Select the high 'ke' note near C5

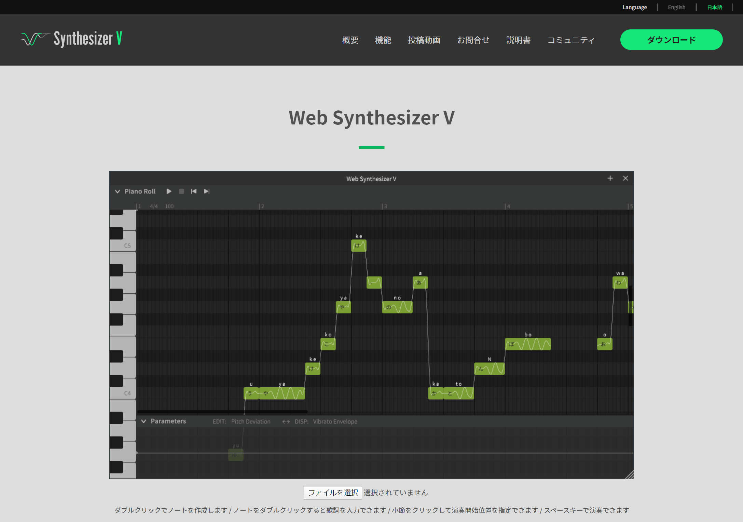point(359,246)
